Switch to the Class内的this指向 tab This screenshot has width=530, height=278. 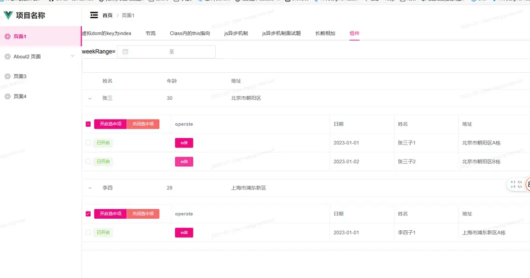(x=190, y=33)
